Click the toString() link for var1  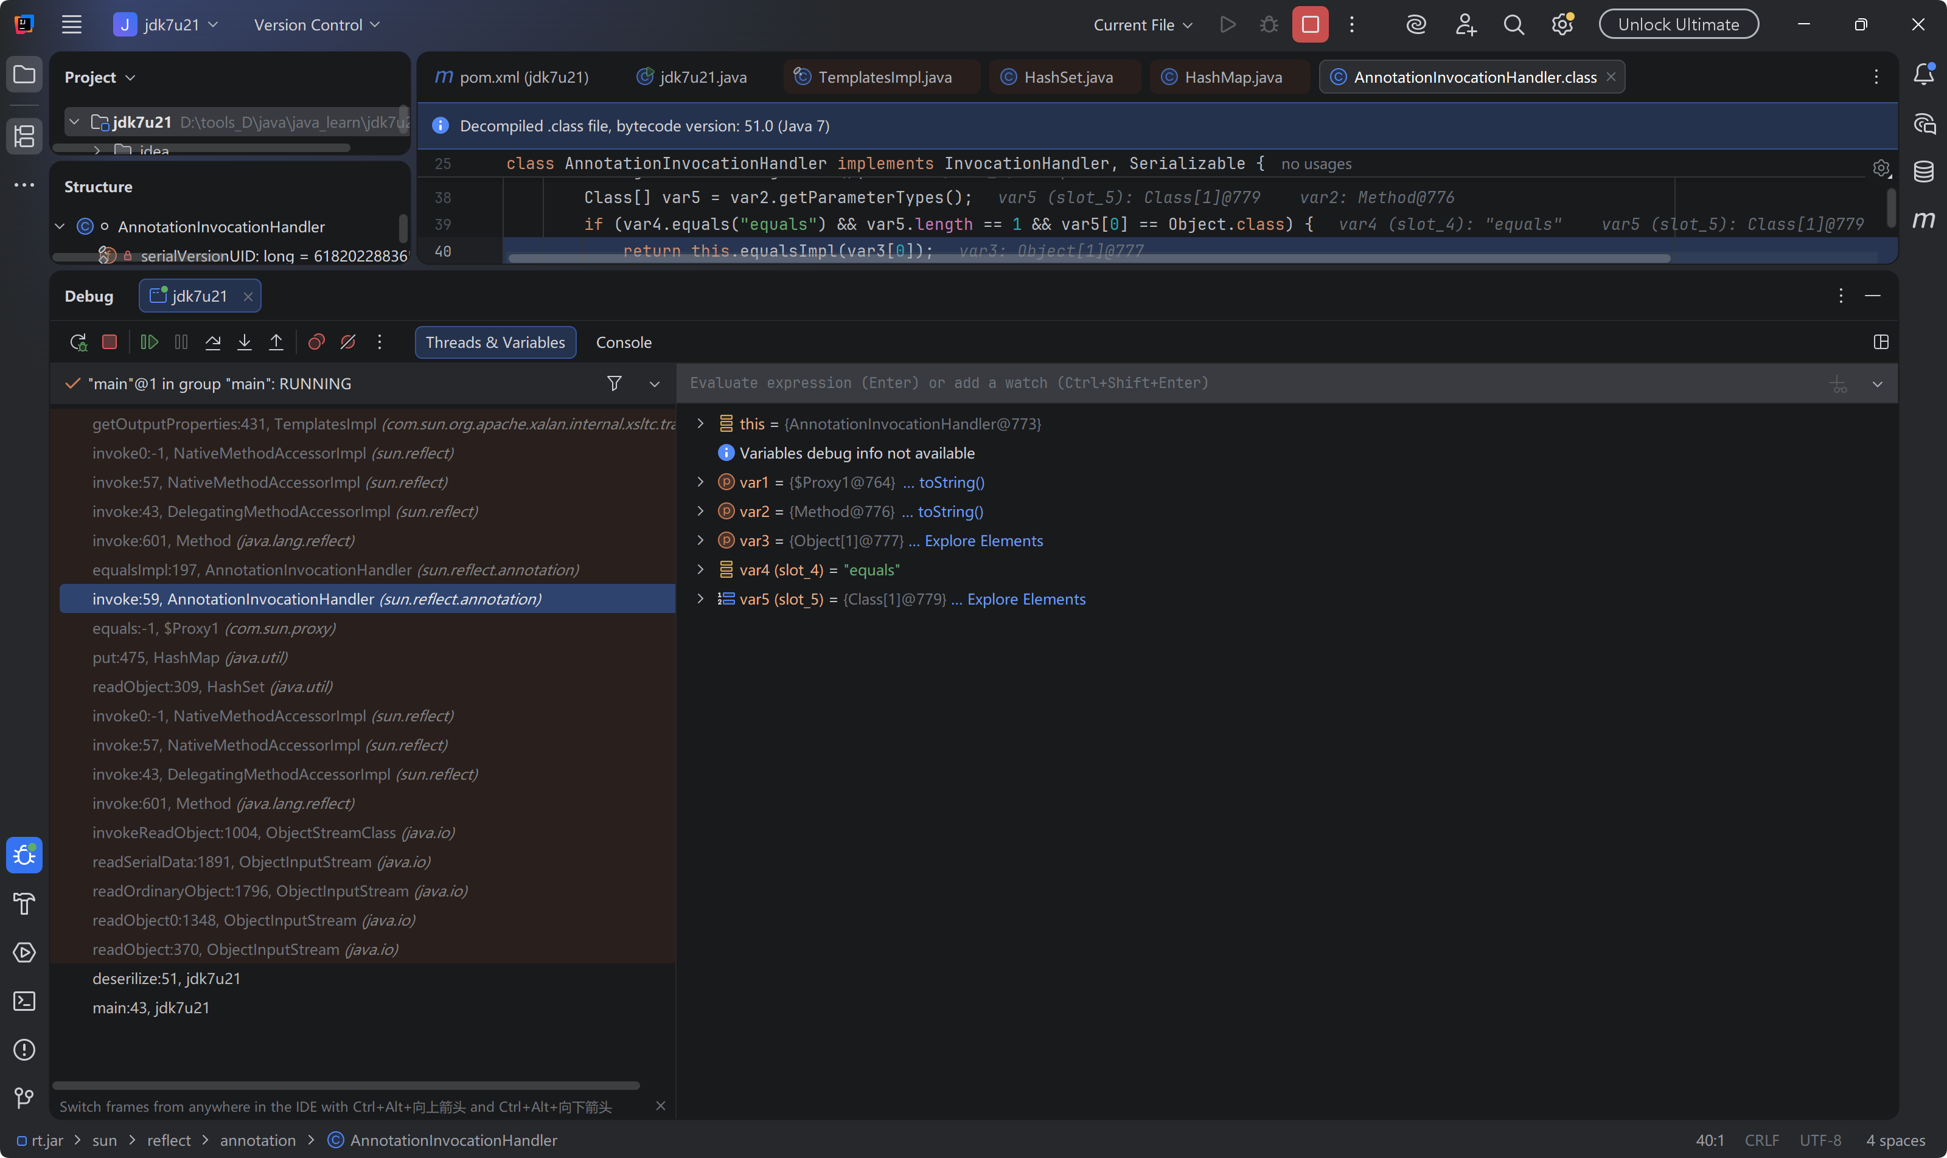pos(952,482)
